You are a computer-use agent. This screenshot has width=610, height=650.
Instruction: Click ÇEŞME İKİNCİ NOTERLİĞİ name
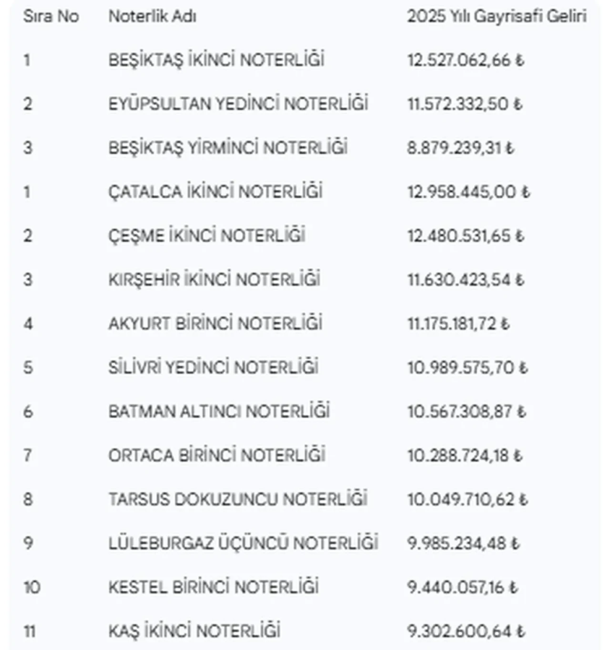tap(207, 235)
